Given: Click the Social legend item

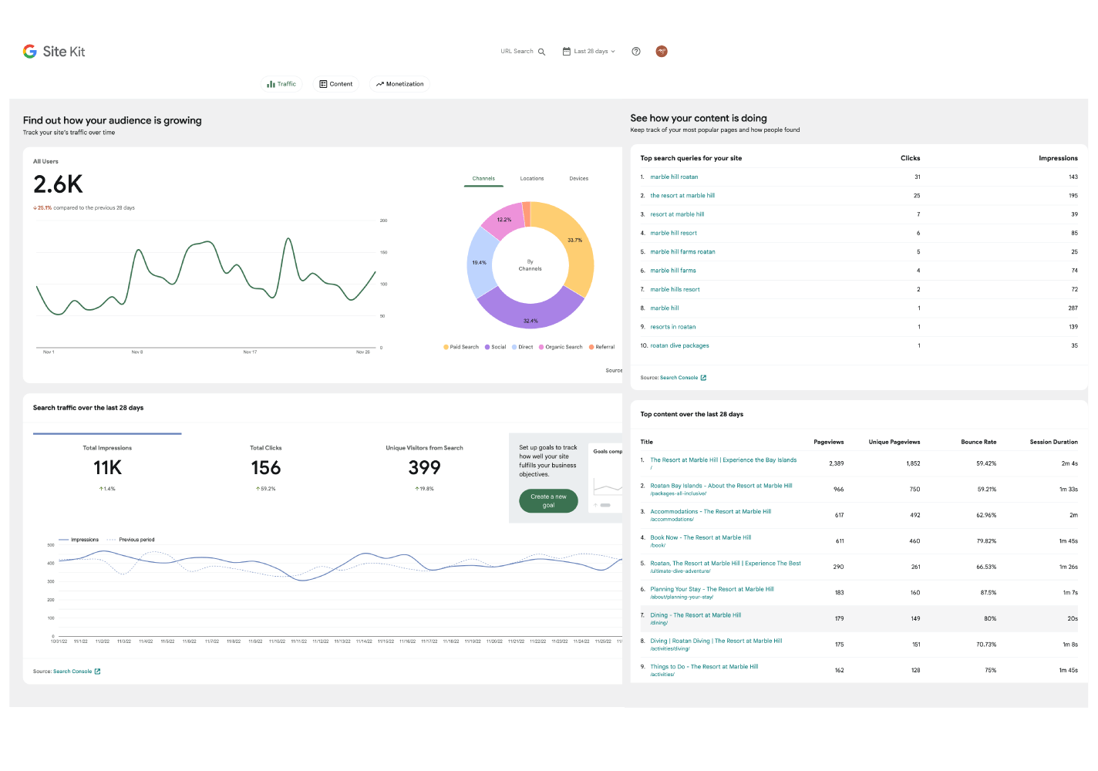Looking at the screenshot, I should click(x=496, y=347).
